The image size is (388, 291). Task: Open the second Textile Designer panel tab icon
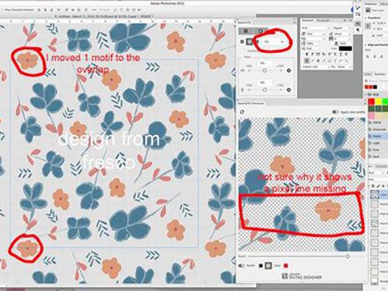[x=261, y=31]
